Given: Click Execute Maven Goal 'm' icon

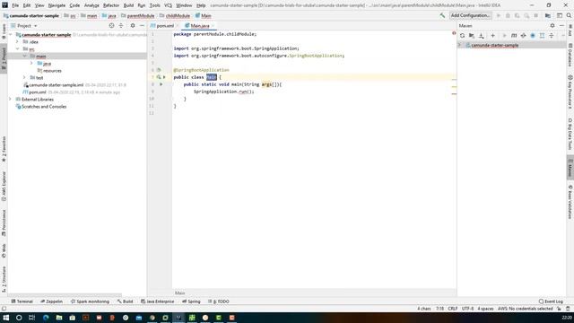Looking at the screenshot, I should pyautogui.click(x=514, y=36).
